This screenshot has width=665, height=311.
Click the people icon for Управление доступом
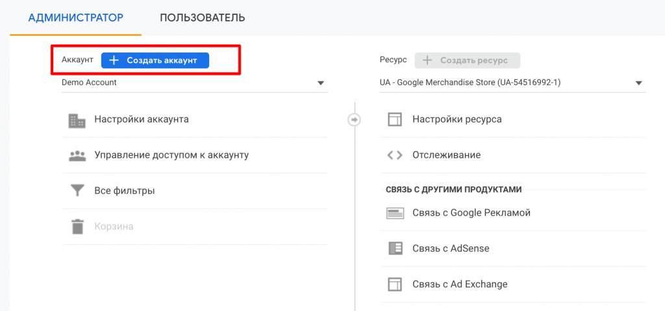tap(77, 156)
